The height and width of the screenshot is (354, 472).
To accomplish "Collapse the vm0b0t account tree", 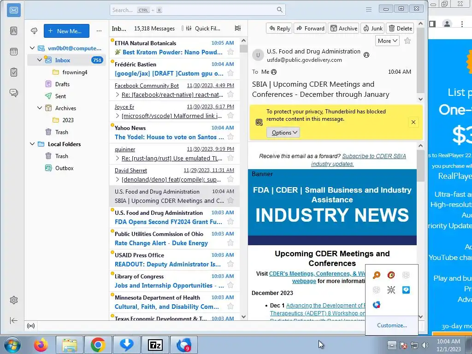I will tap(32, 48).
